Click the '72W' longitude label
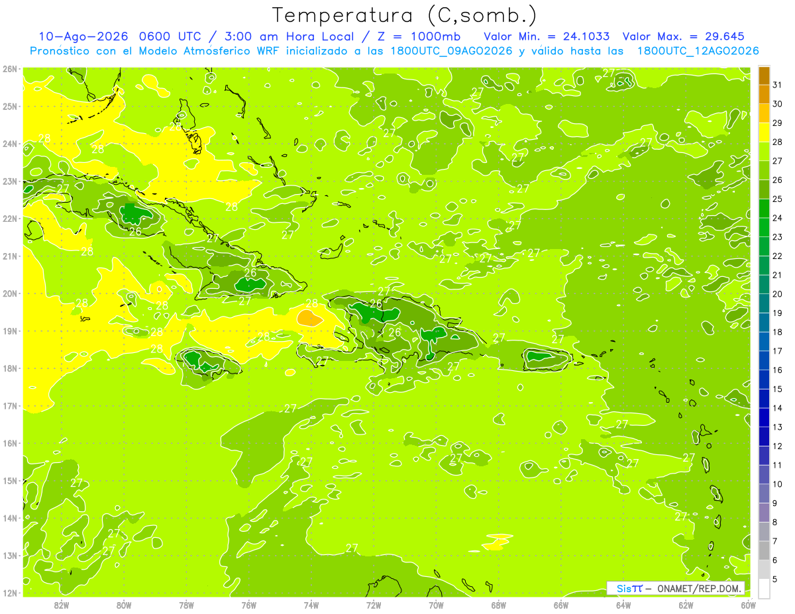795x614 pixels. click(x=374, y=605)
